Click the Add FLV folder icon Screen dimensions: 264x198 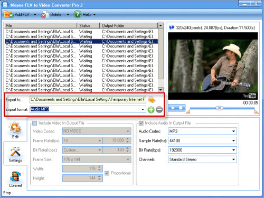8,14
